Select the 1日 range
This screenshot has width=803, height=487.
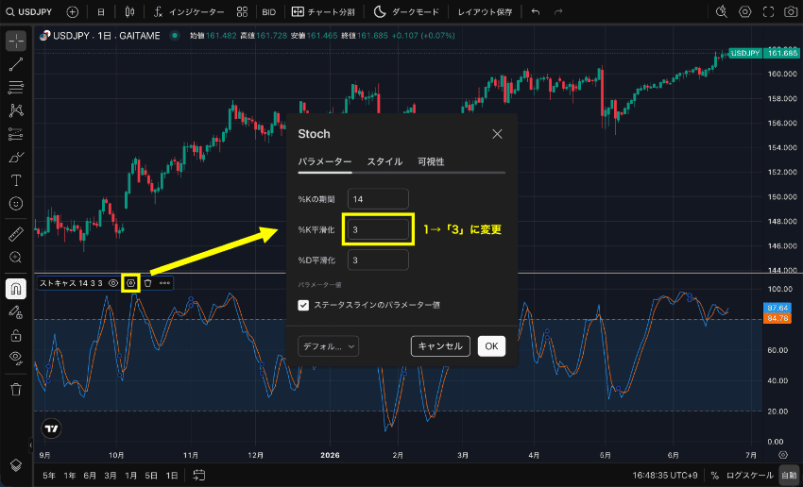[172, 476]
